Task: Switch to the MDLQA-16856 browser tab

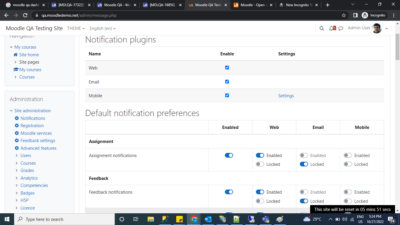Action: [x=162, y=5]
